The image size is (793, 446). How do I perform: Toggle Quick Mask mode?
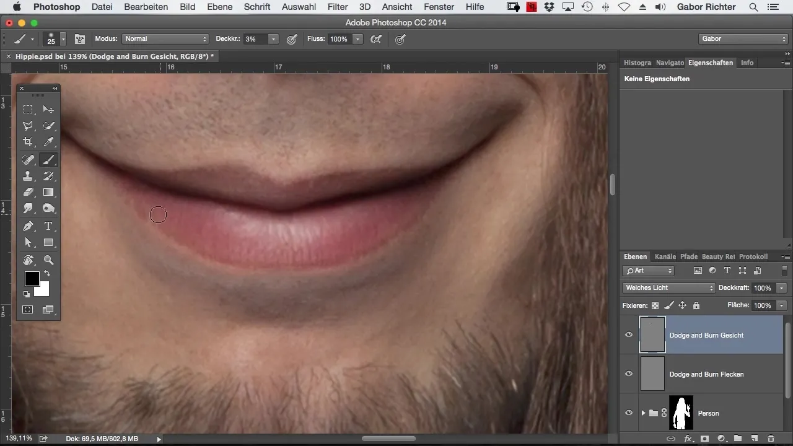pos(28,309)
